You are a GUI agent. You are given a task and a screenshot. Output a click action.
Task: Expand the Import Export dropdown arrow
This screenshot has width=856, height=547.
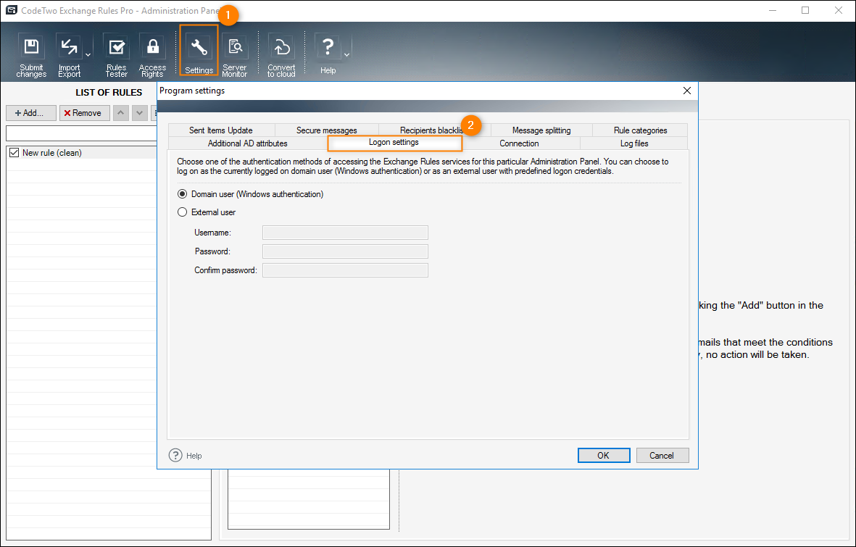tap(88, 54)
